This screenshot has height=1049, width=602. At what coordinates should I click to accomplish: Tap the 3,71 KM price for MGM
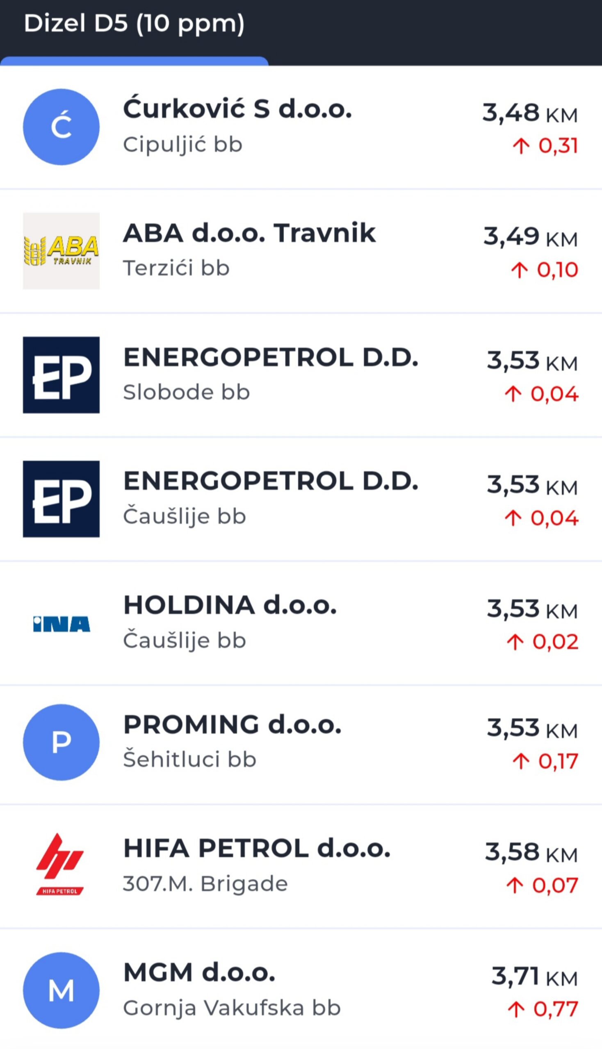tap(534, 976)
